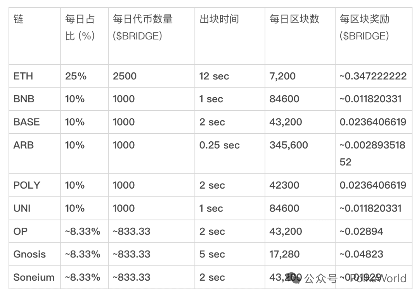Select the Soneium chain cell

34,277
